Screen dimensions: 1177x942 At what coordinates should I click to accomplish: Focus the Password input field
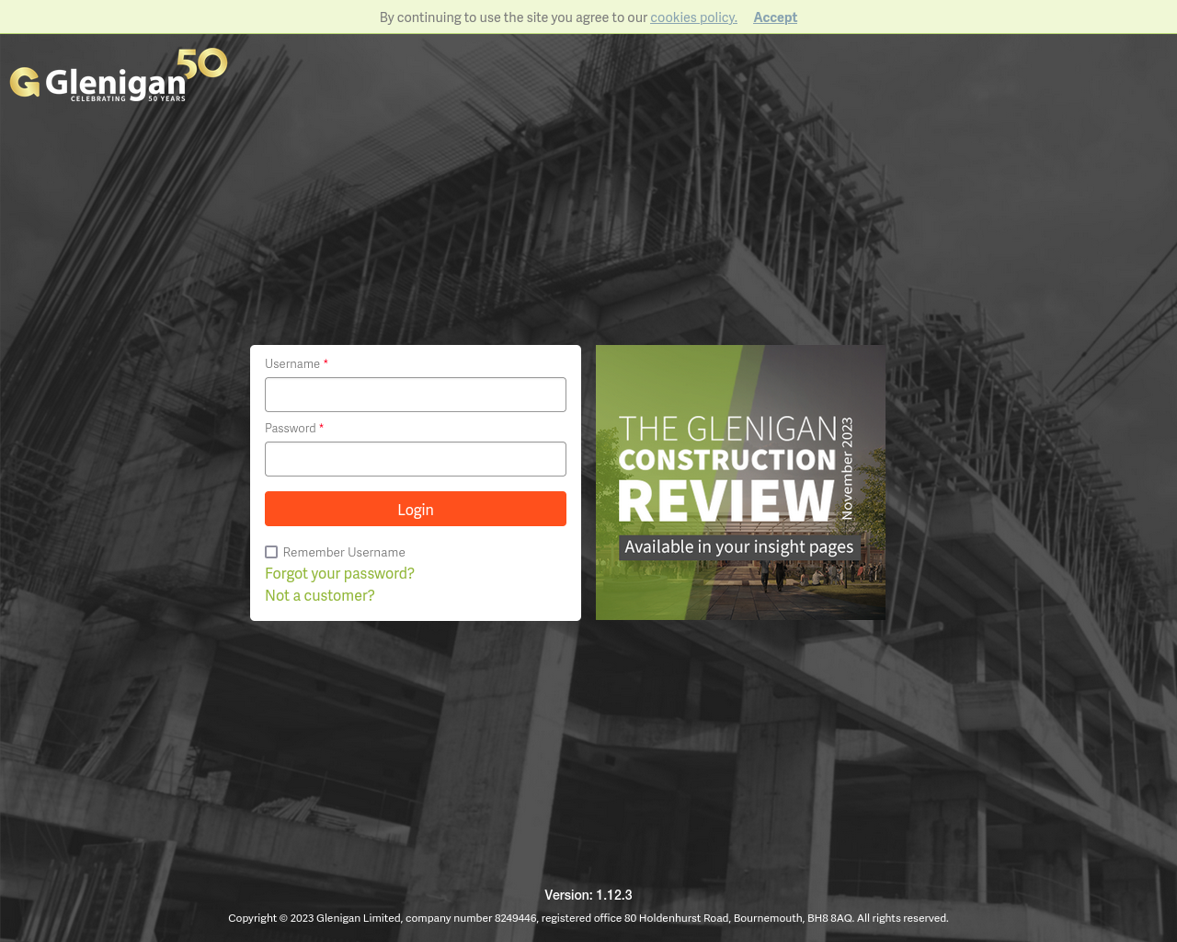(416, 459)
